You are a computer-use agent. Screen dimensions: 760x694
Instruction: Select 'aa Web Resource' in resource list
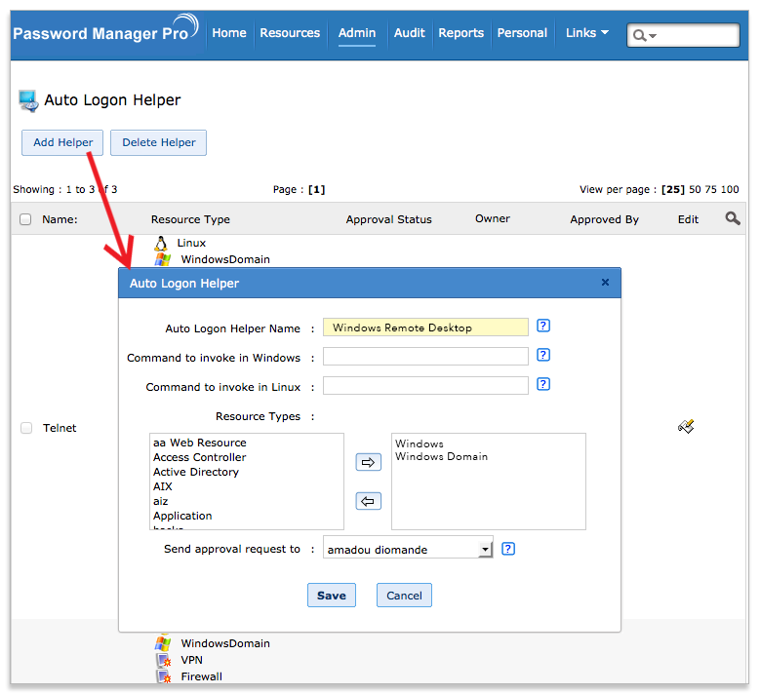[x=200, y=443]
